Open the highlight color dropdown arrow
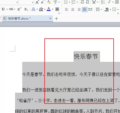This screenshot has width=120, height=113. [45, 9]
